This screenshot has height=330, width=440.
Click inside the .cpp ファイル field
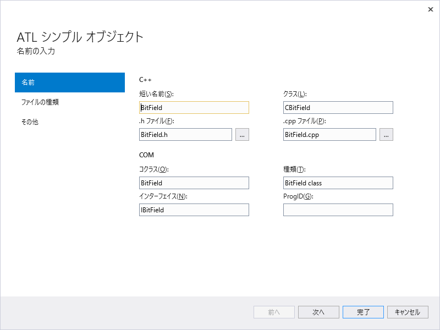tap(329, 134)
